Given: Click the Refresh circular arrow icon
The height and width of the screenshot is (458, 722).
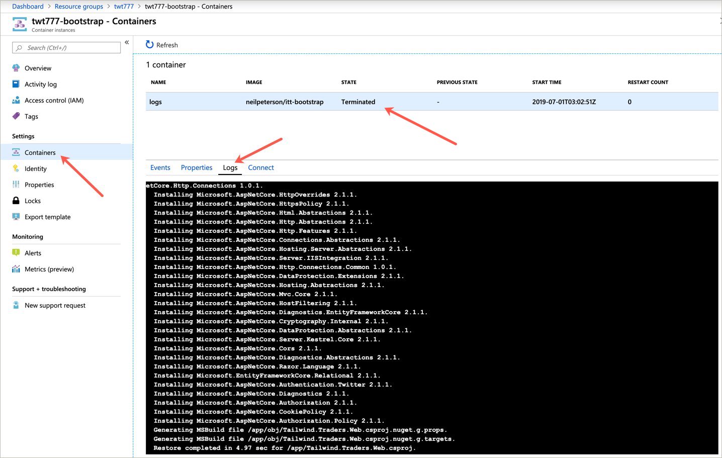Looking at the screenshot, I should [149, 44].
